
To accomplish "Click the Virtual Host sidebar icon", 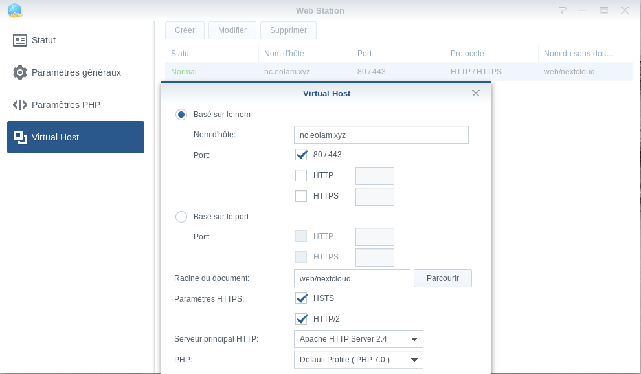I will 20,137.
